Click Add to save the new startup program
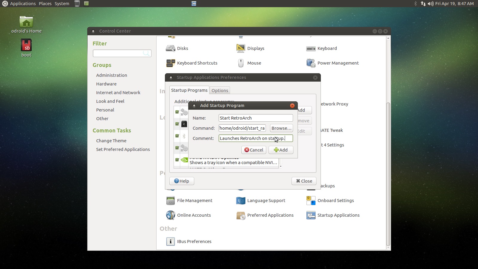This screenshot has height=269, width=478. point(281,150)
